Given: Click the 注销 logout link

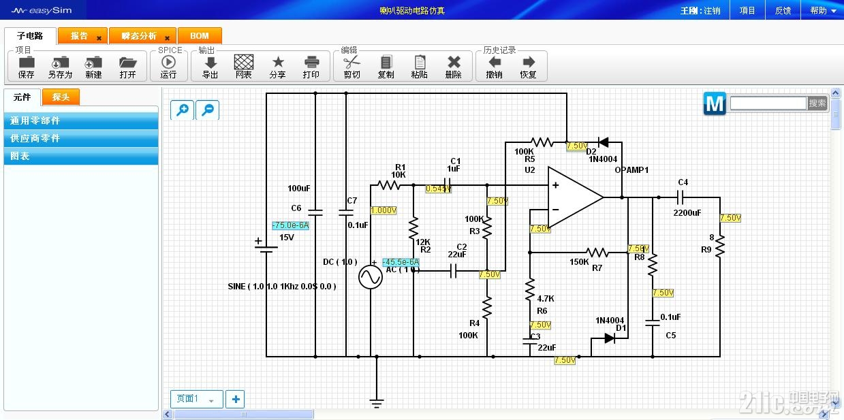Looking at the screenshot, I should click(x=712, y=10).
